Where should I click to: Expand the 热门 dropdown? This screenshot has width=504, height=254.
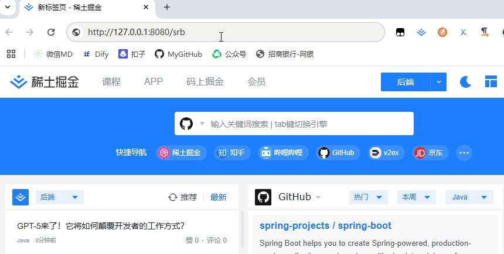369,197
